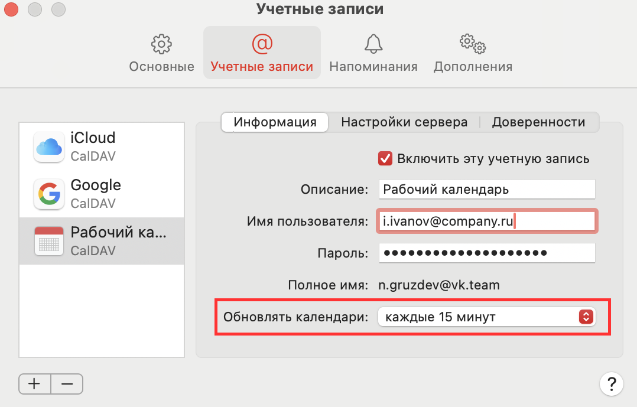Select the iCloud cloud account icon

[48, 147]
